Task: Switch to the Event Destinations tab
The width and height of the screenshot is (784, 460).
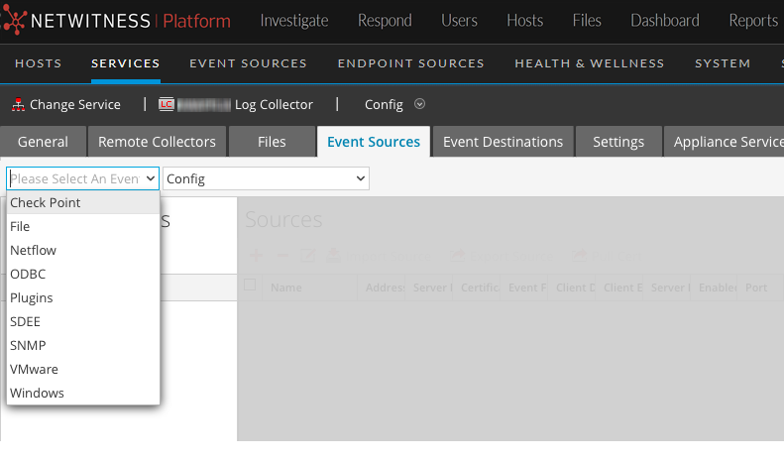Action: 503,142
